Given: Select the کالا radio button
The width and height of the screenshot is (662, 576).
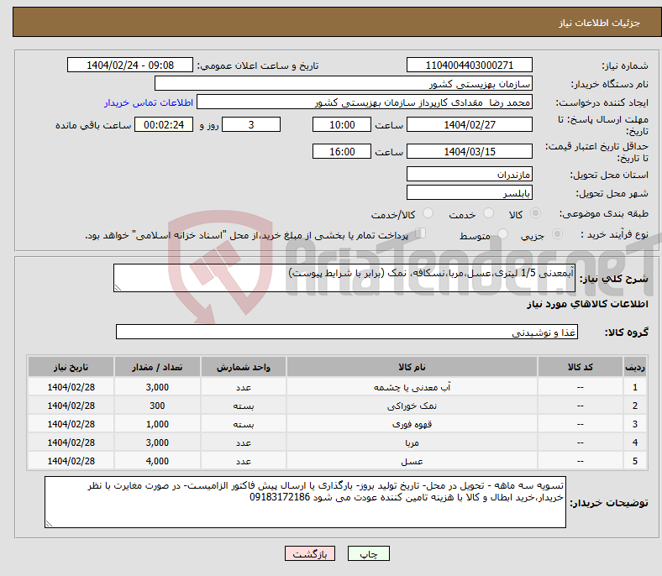Looking at the screenshot, I should [535, 213].
